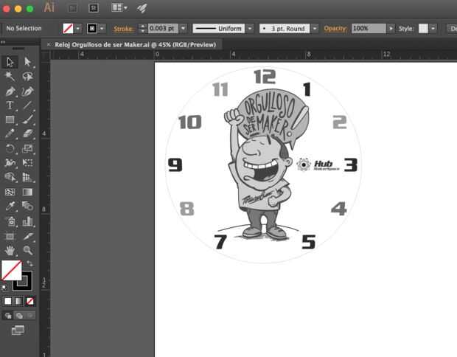Click the control bar Fill swatch
The image size is (457, 357).
coord(69,29)
